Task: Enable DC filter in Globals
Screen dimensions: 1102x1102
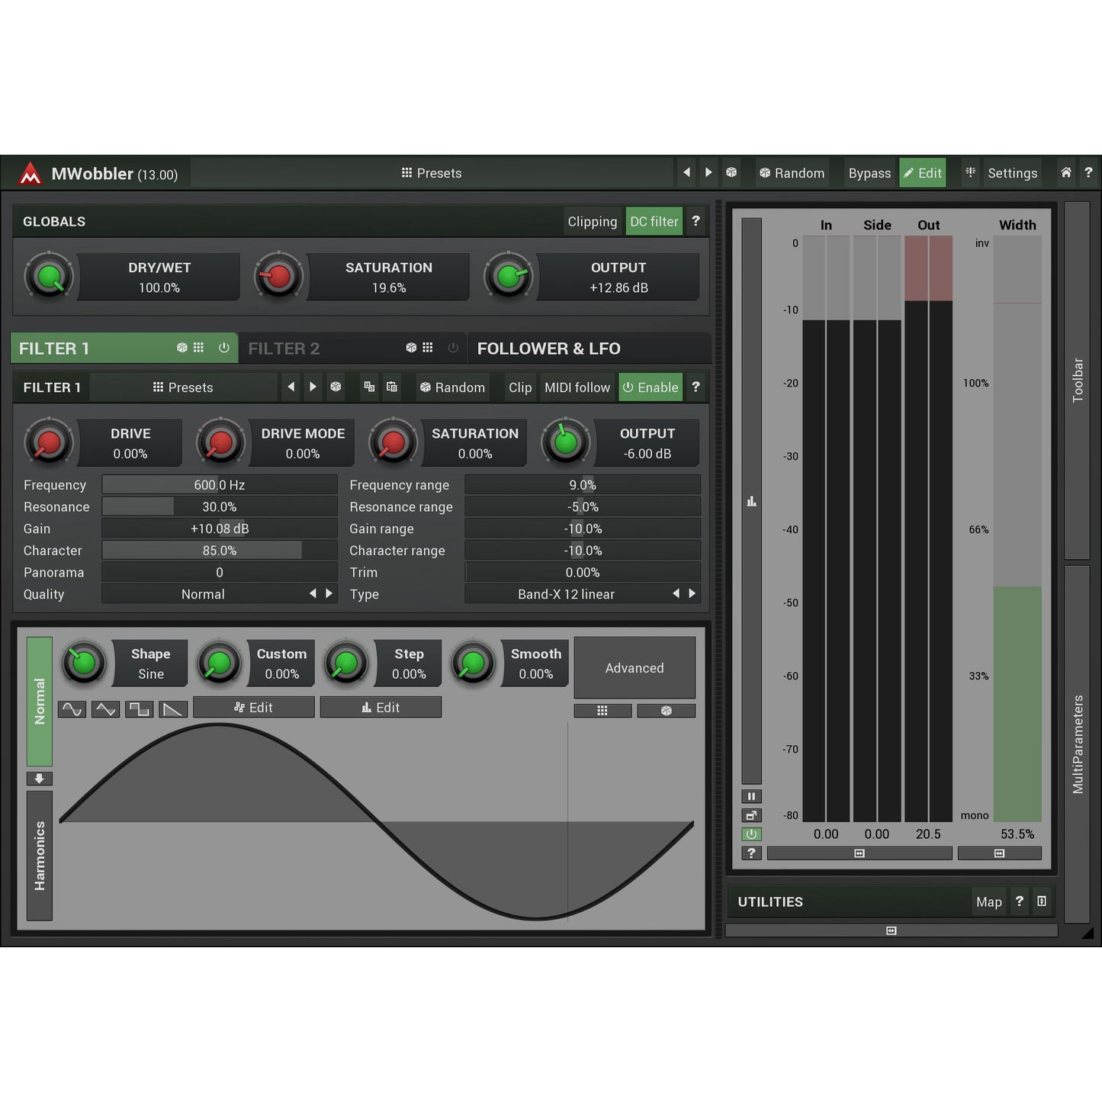Action: (654, 221)
